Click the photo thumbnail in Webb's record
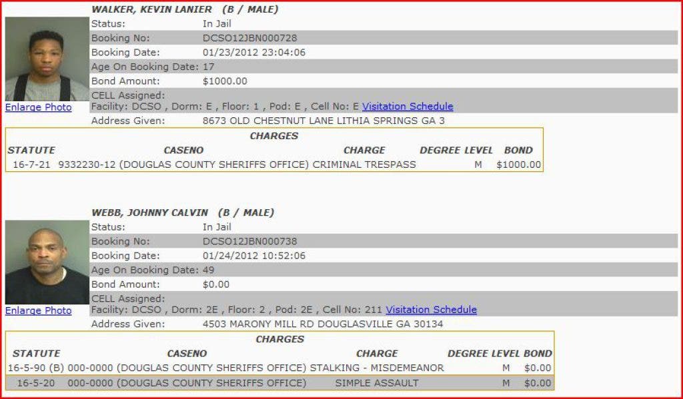683x399 pixels. point(47,262)
